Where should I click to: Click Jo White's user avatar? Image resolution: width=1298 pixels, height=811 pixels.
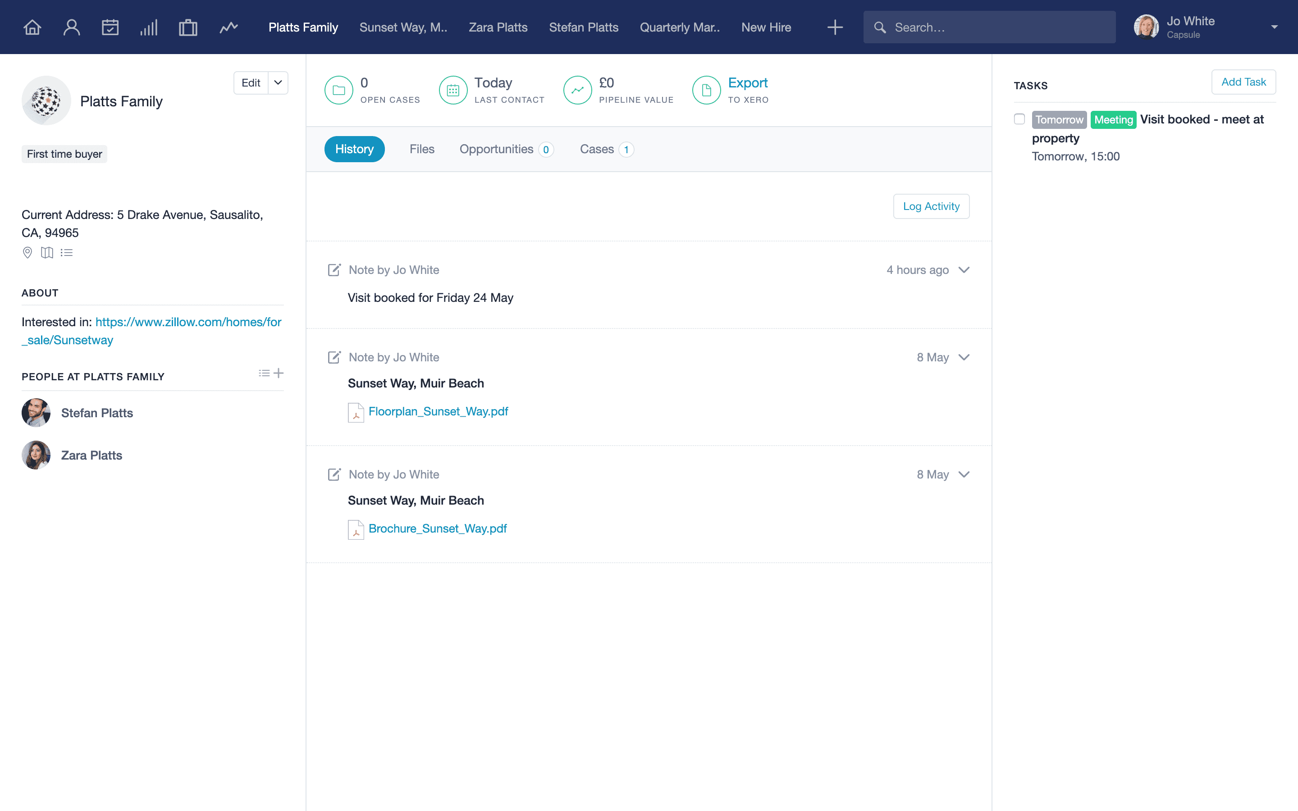point(1146,27)
